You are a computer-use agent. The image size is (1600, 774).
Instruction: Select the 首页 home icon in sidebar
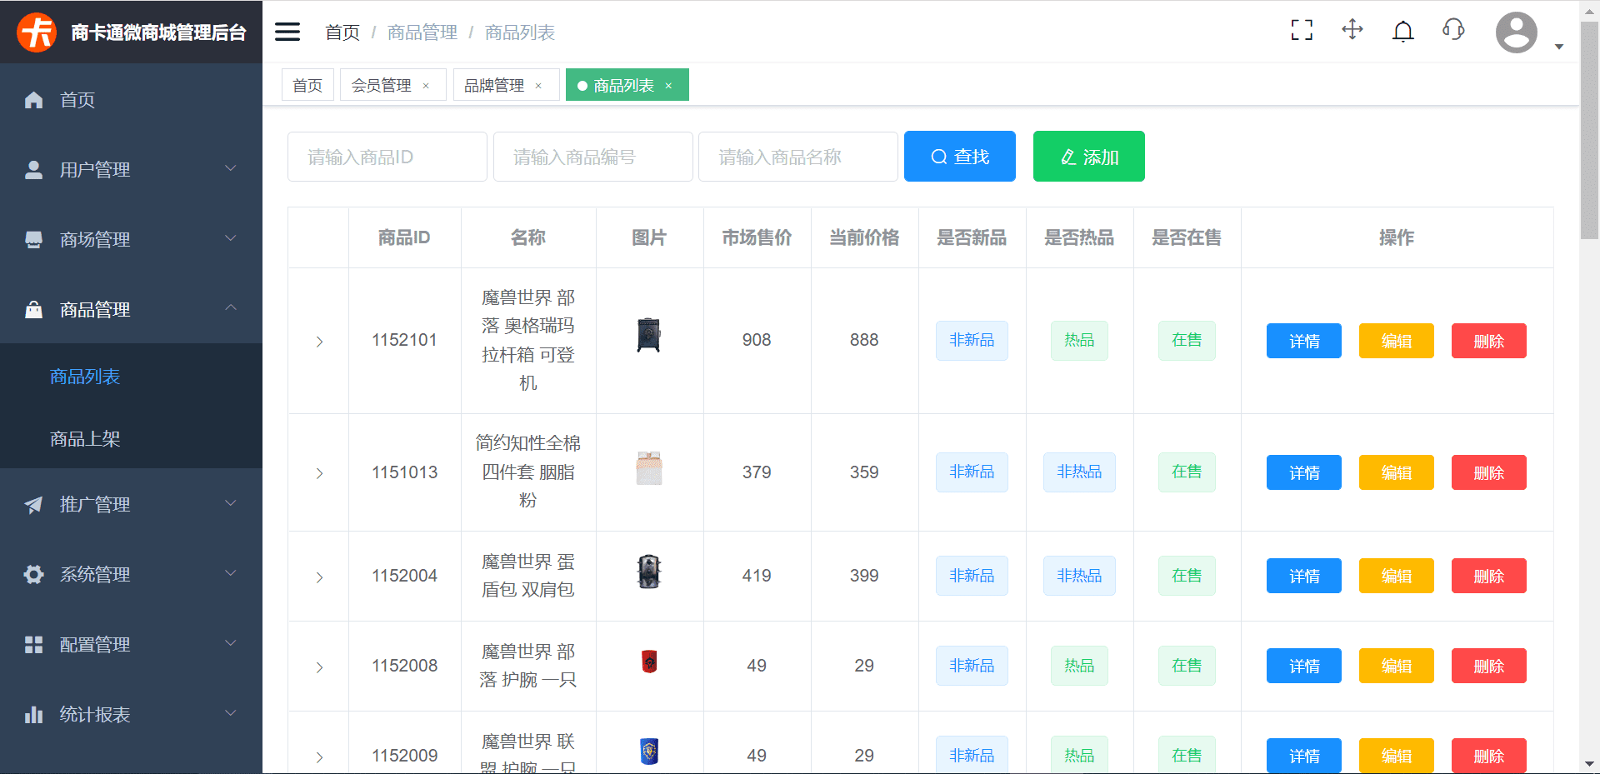(33, 100)
